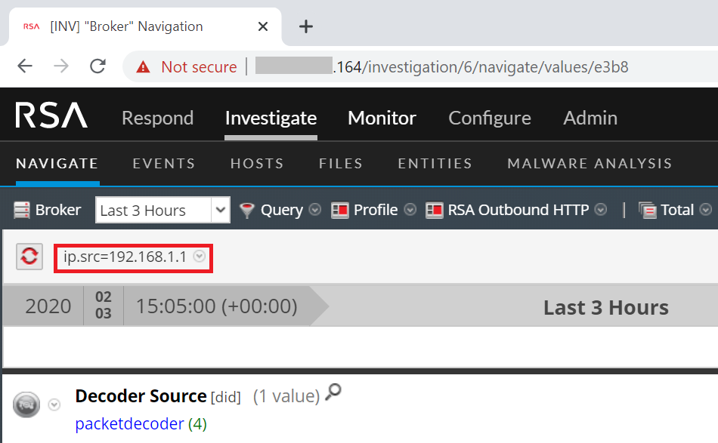Screen dimensions: 718x443
Task: Select the MALWARE ANALYSIS tab
Action: [x=589, y=163]
